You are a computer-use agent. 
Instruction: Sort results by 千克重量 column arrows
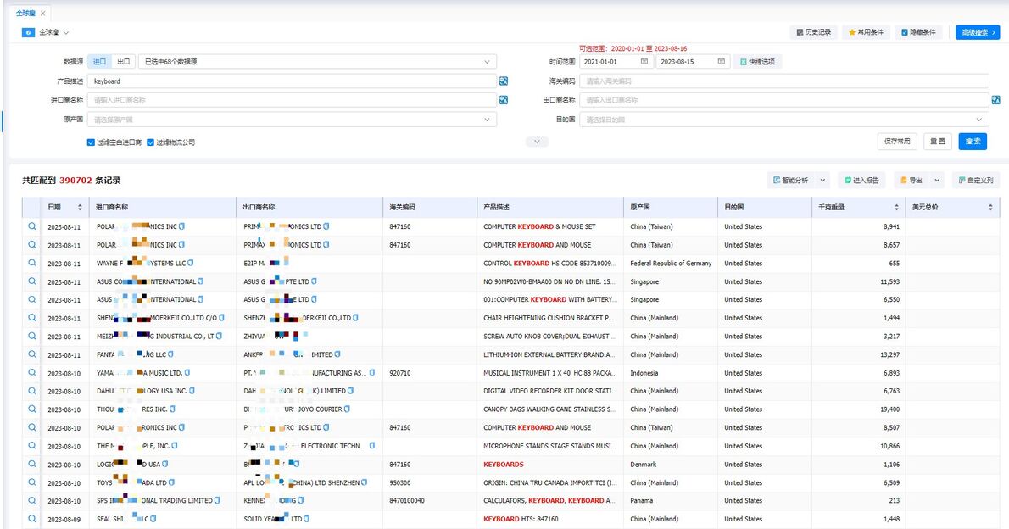[x=896, y=208]
